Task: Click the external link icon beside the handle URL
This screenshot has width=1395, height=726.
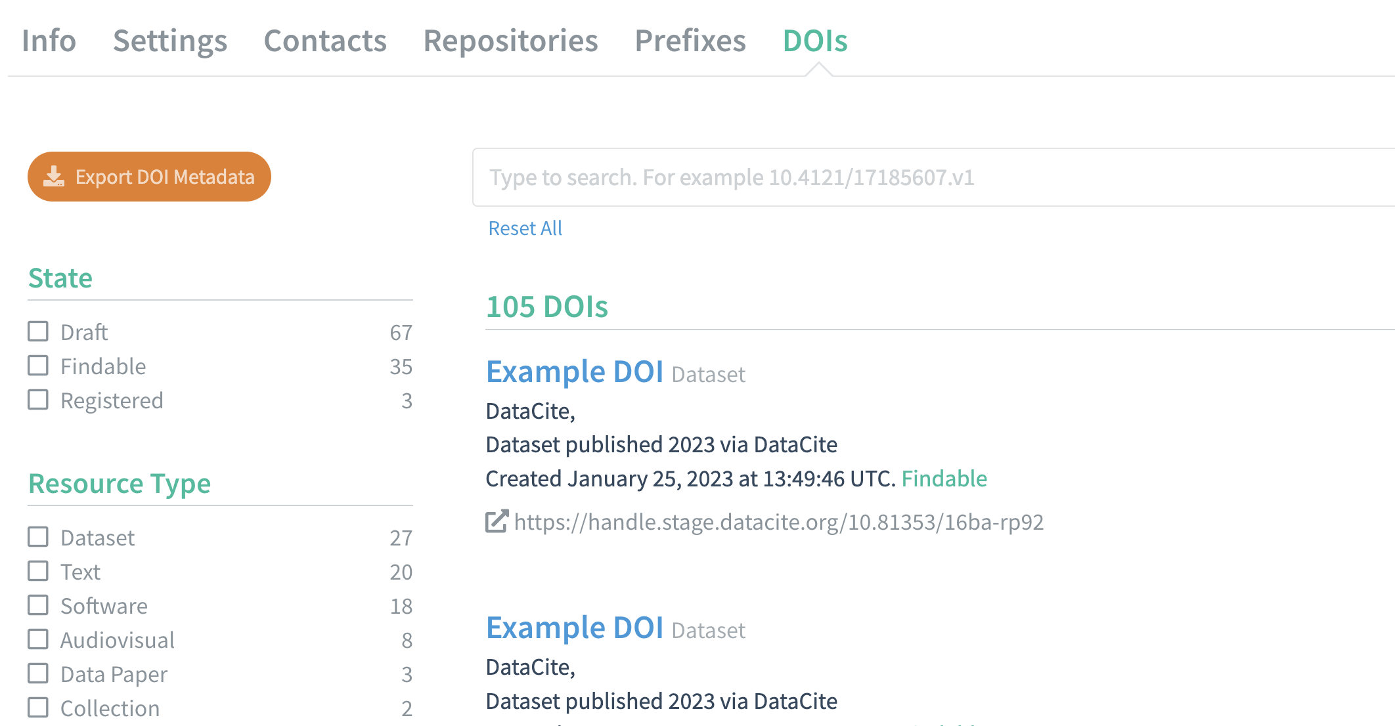Action: pyautogui.click(x=497, y=522)
